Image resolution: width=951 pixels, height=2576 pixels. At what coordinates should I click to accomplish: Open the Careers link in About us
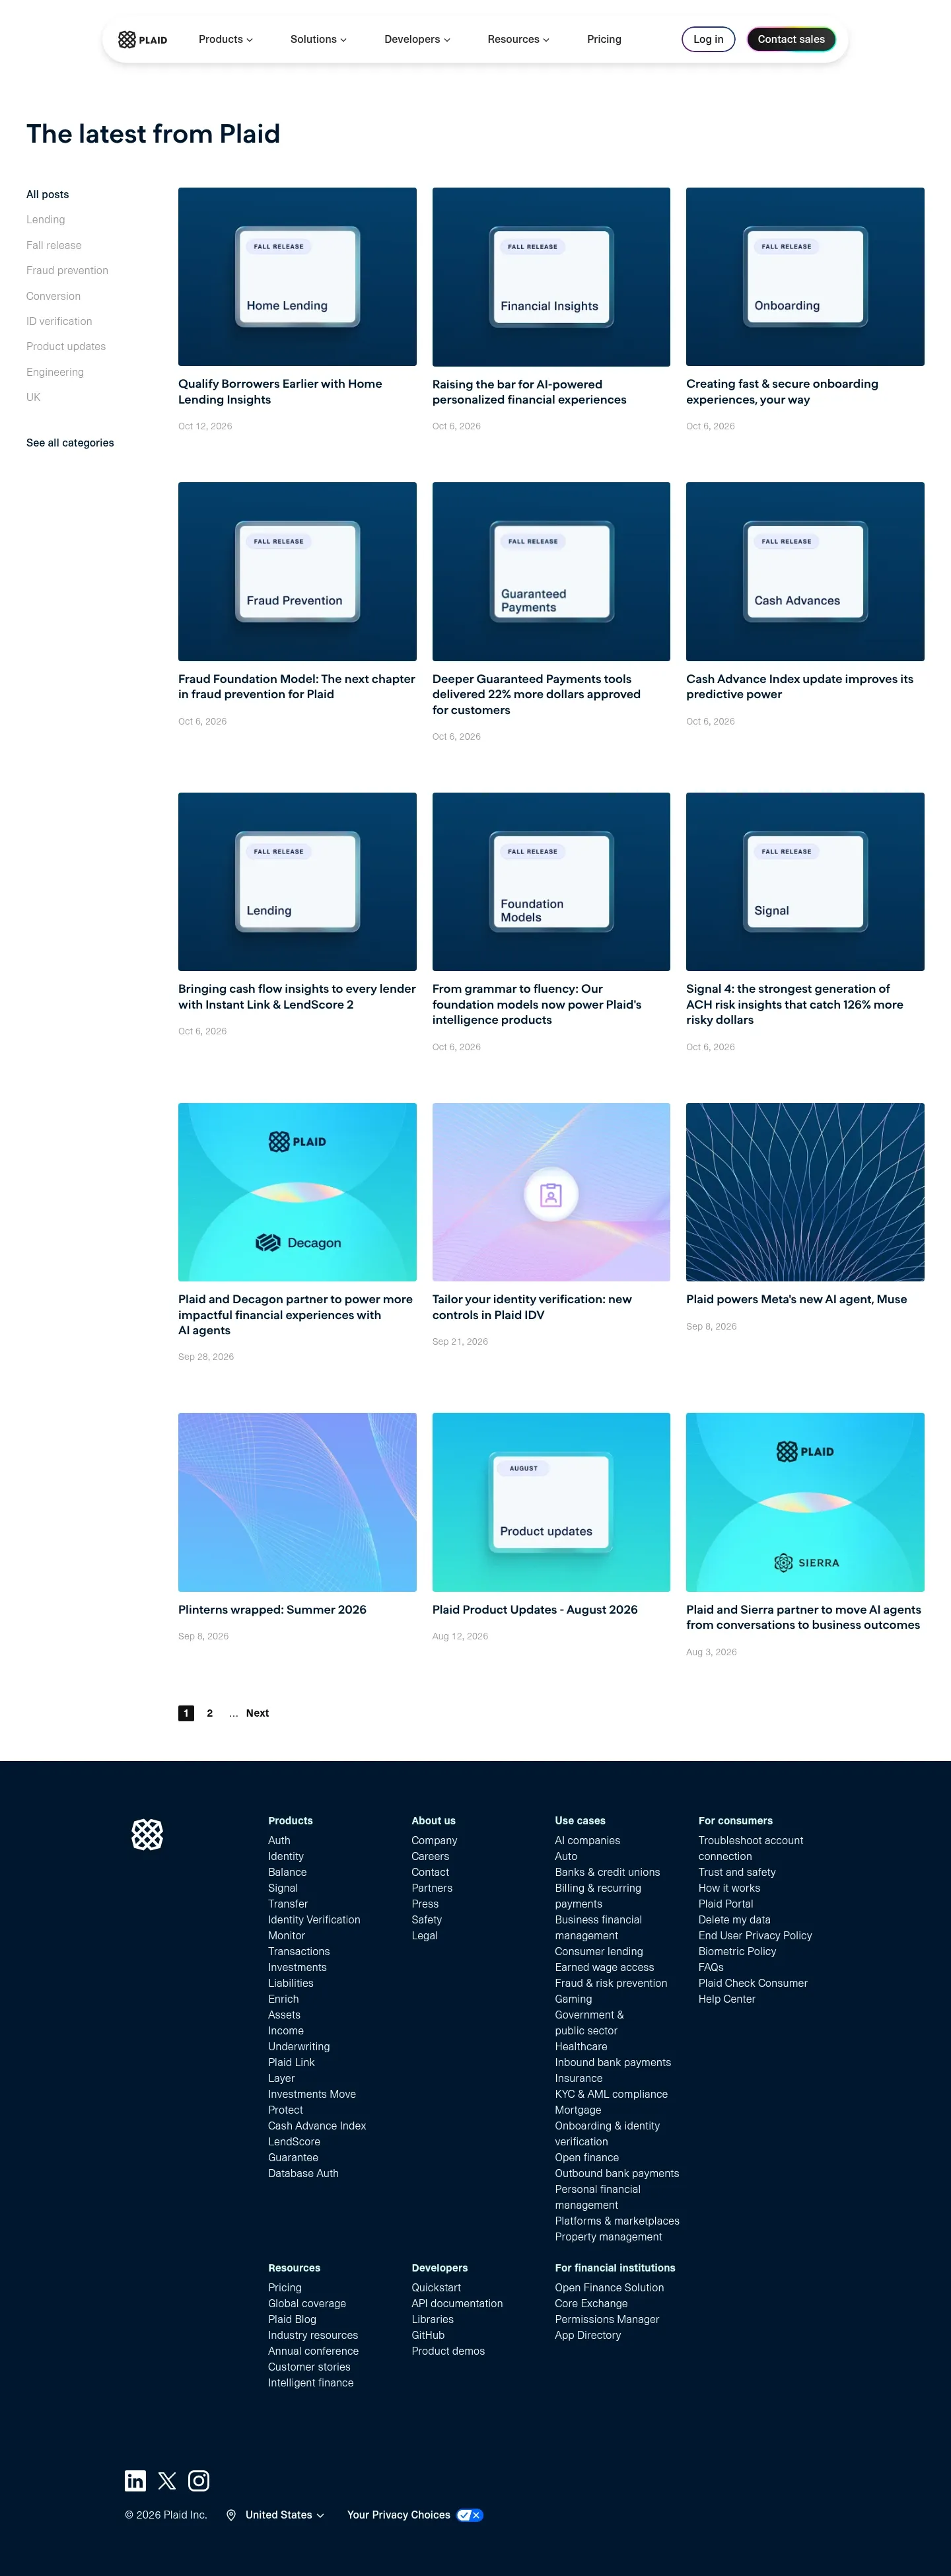(430, 1857)
